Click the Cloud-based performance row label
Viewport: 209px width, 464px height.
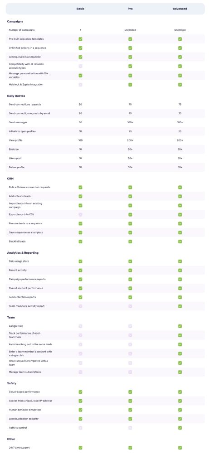24,392
